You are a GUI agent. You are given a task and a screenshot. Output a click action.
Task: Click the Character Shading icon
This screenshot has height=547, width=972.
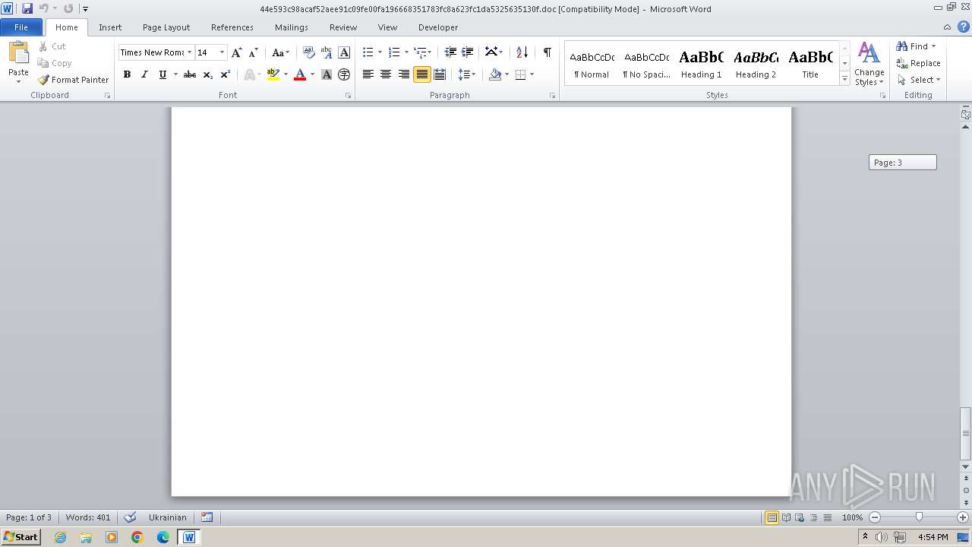click(327, 74)
